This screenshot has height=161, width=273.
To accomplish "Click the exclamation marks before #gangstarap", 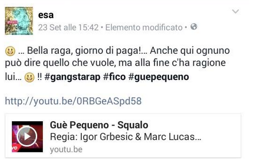I will (x=40, y=77).
